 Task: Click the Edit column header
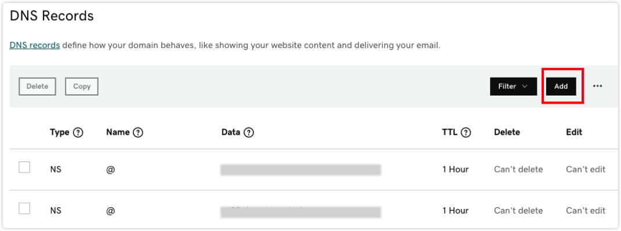point(574,132)
